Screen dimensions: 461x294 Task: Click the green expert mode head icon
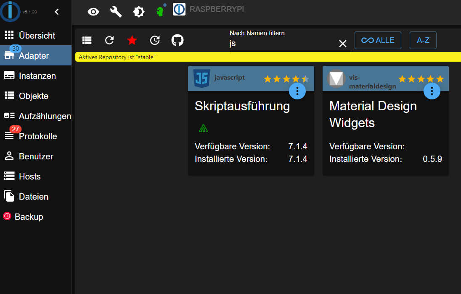point(160,11)
